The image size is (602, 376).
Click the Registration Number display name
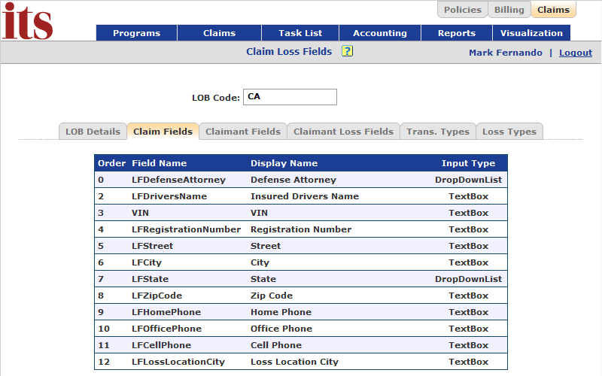pyautogui.click(x=301, y=229)
